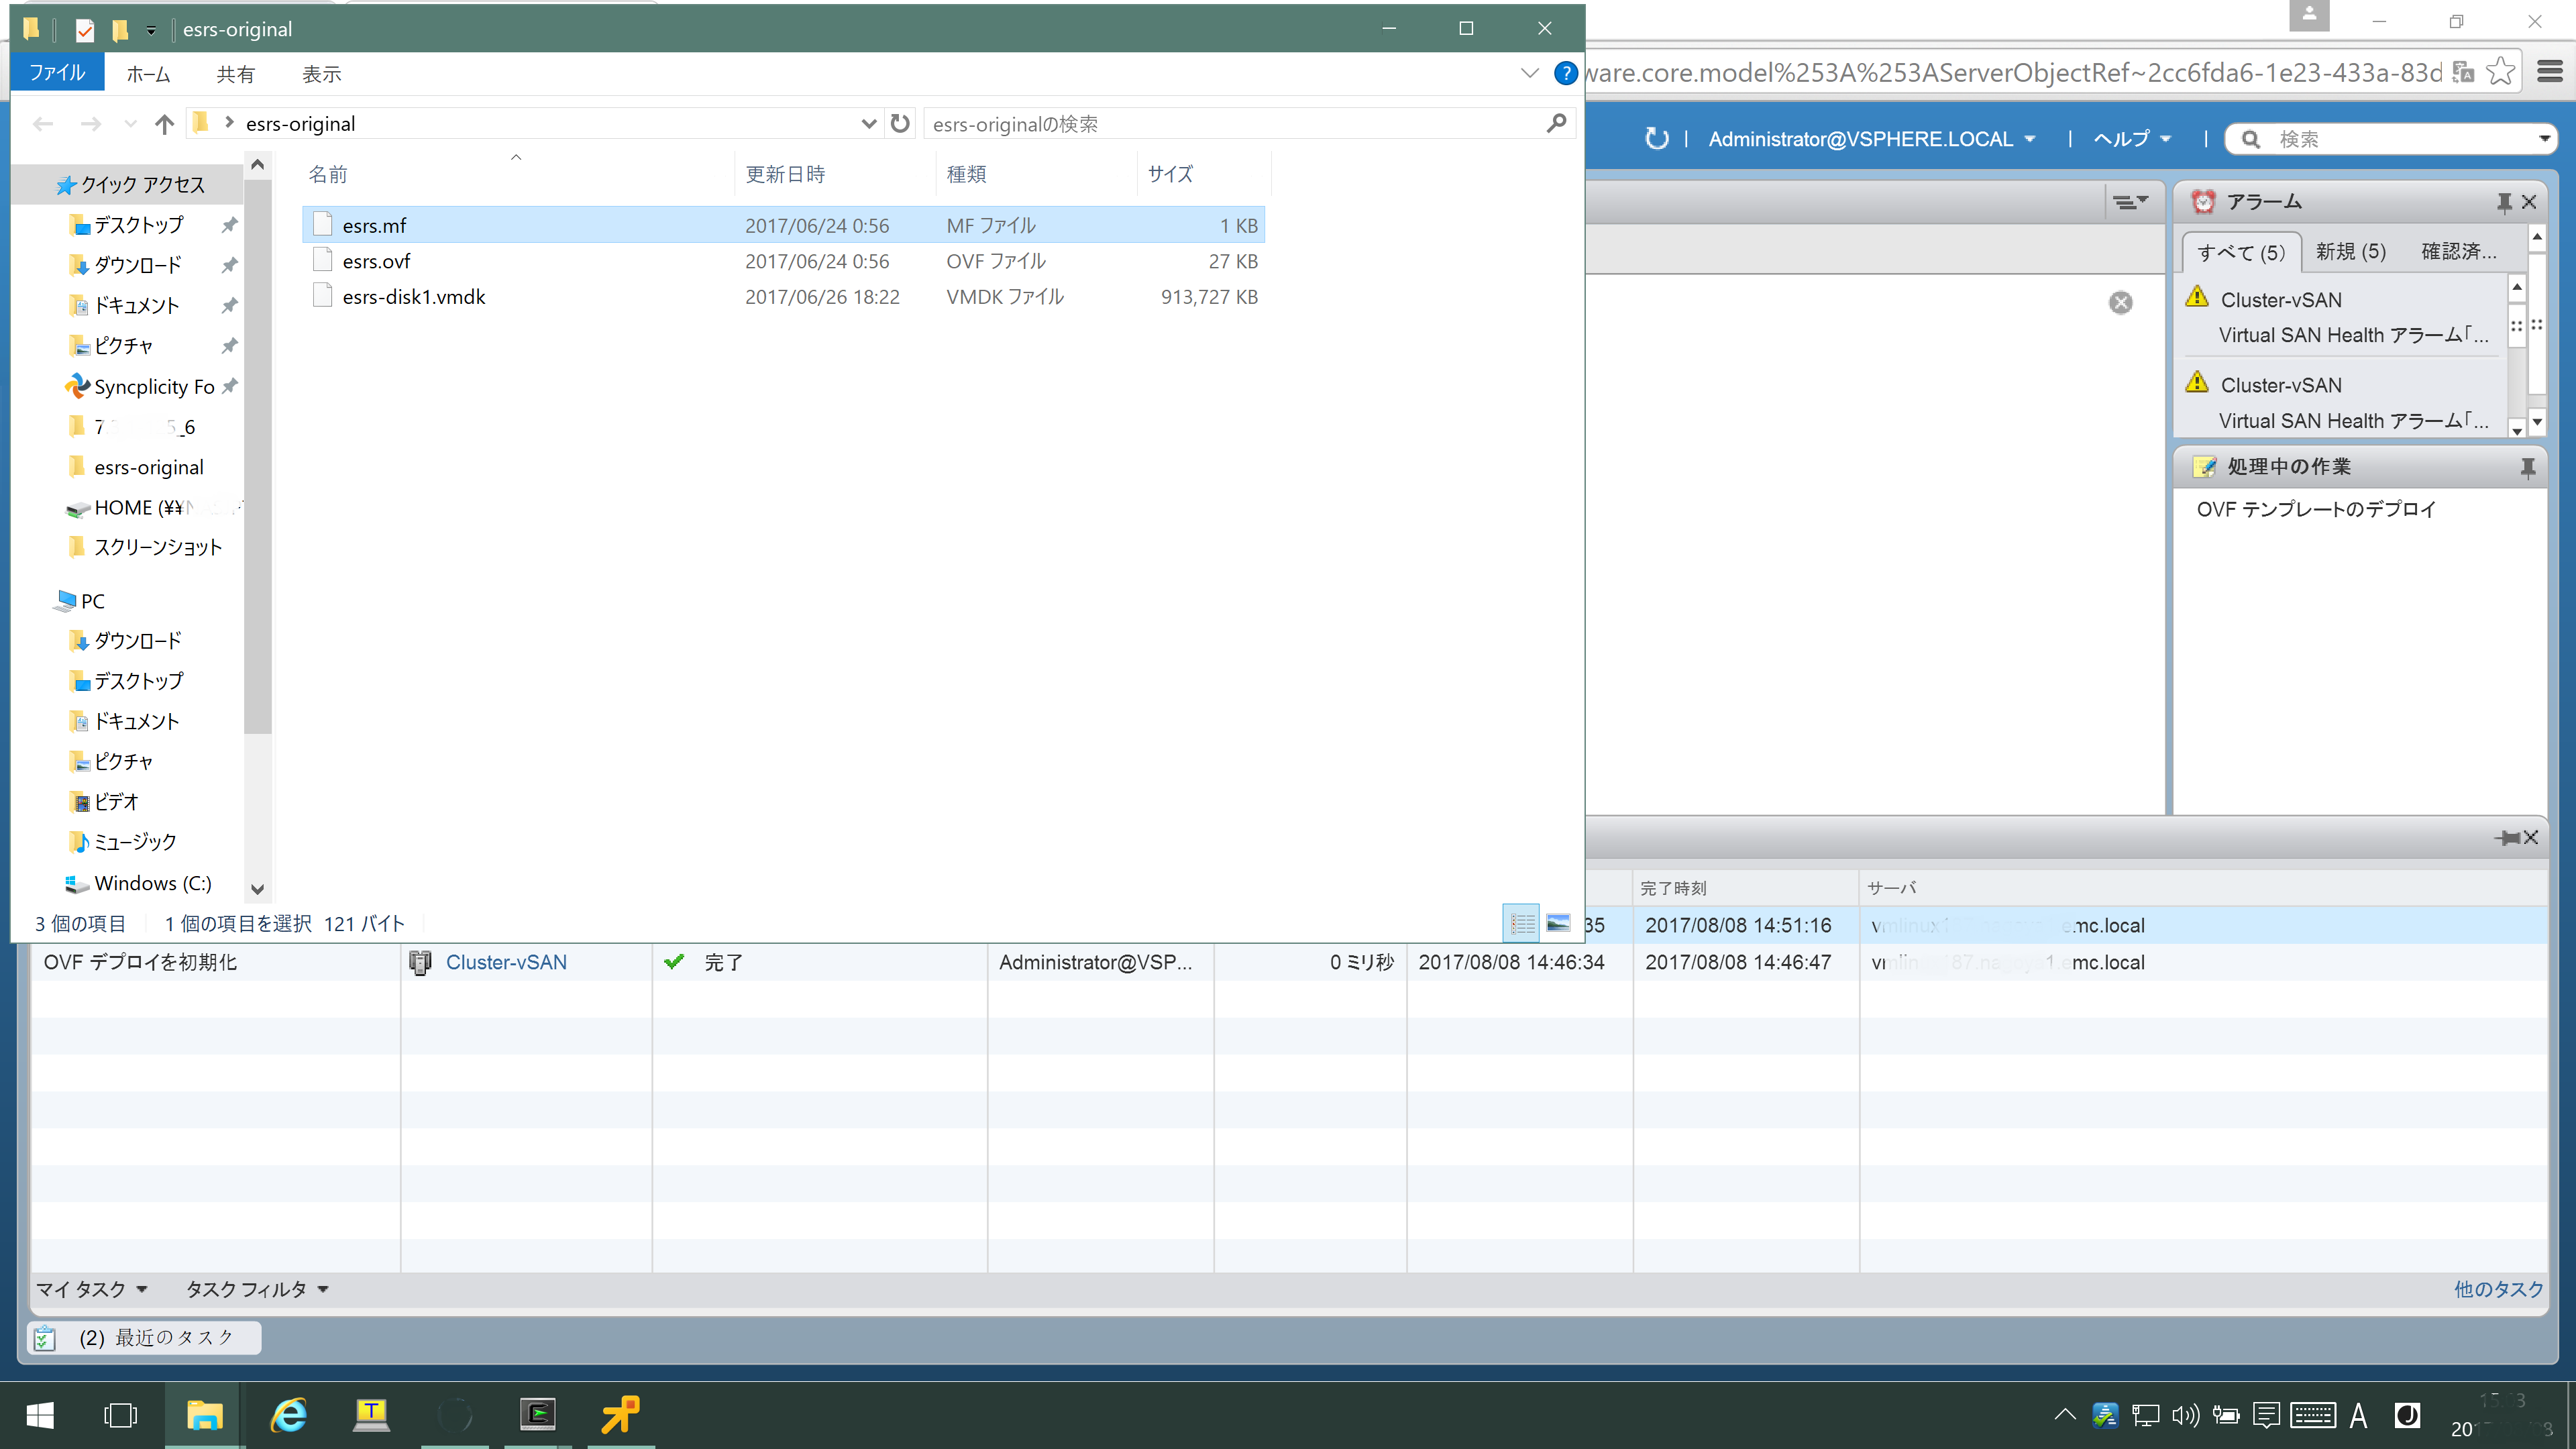This screenshot has width=2576, height=1449.
Task: Open the recent locations dropdown arrow
Action: click(130, 124)
